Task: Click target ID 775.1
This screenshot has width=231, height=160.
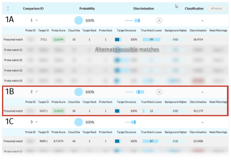Action: click(x=43, y=39)
